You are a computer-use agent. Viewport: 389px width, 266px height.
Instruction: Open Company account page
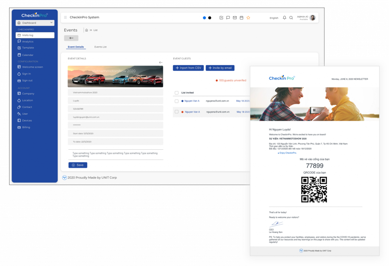[26, 93]
